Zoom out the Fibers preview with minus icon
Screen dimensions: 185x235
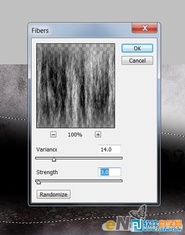pyautogui.click(x=53, y=134)
